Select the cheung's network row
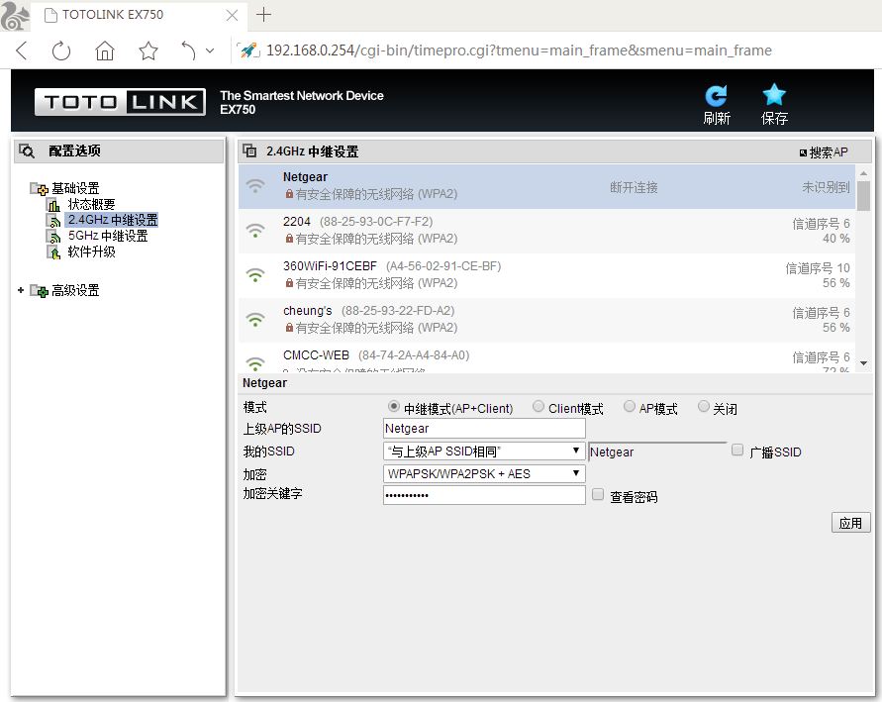 [x=546, y=320]
